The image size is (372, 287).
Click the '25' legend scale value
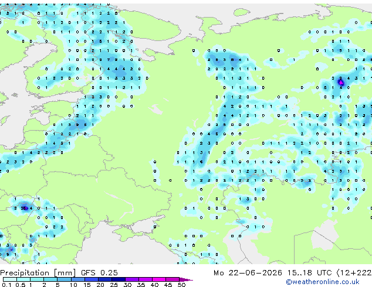114,285
